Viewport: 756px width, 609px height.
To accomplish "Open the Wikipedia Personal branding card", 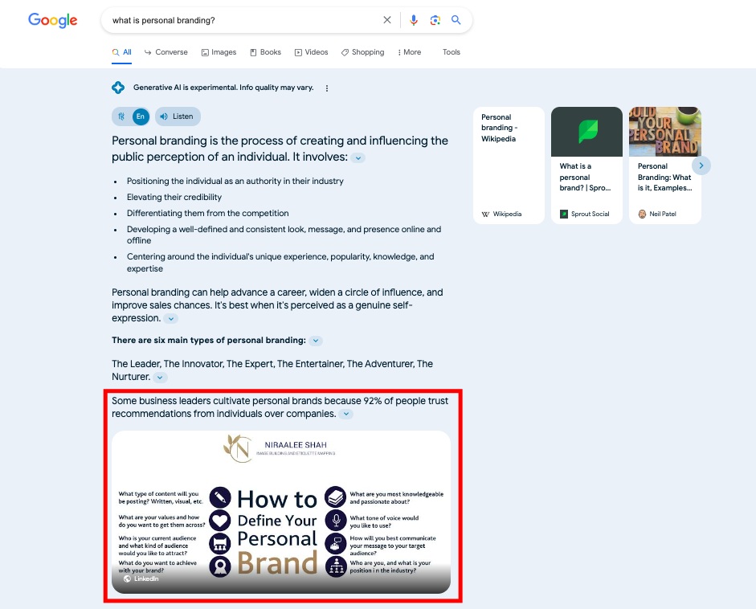I will click(x=509, y=166).
